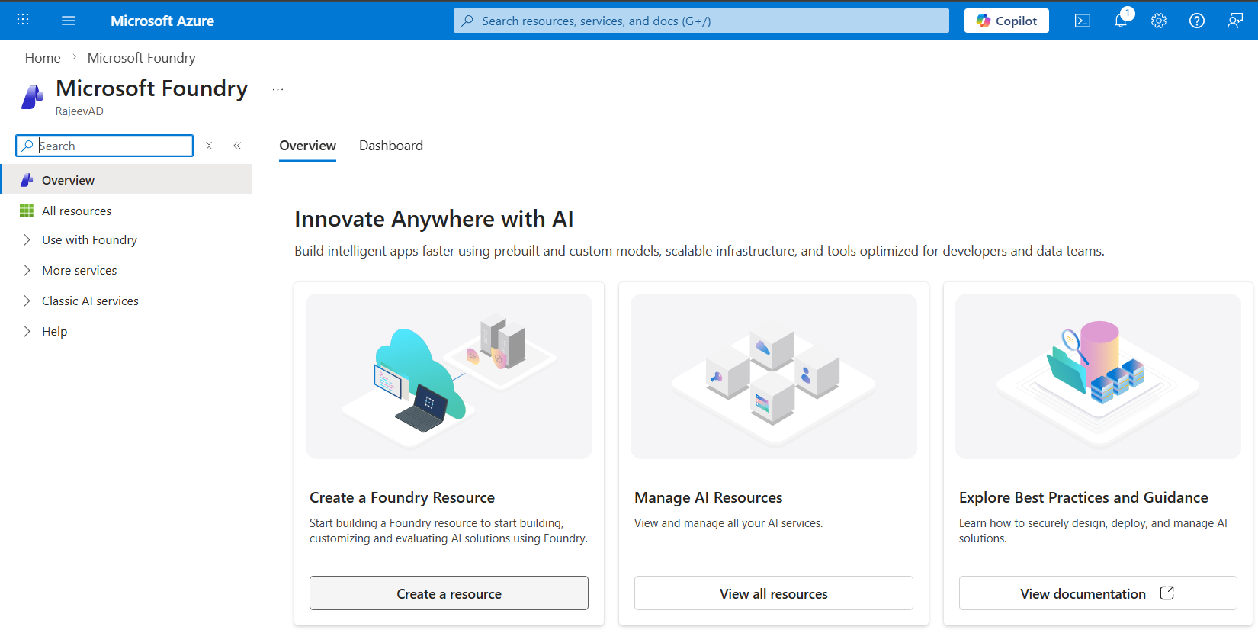This screenshot has height=630, width=1258.
Task: Open portal settings gear
Action: [x=1158, y=21]
